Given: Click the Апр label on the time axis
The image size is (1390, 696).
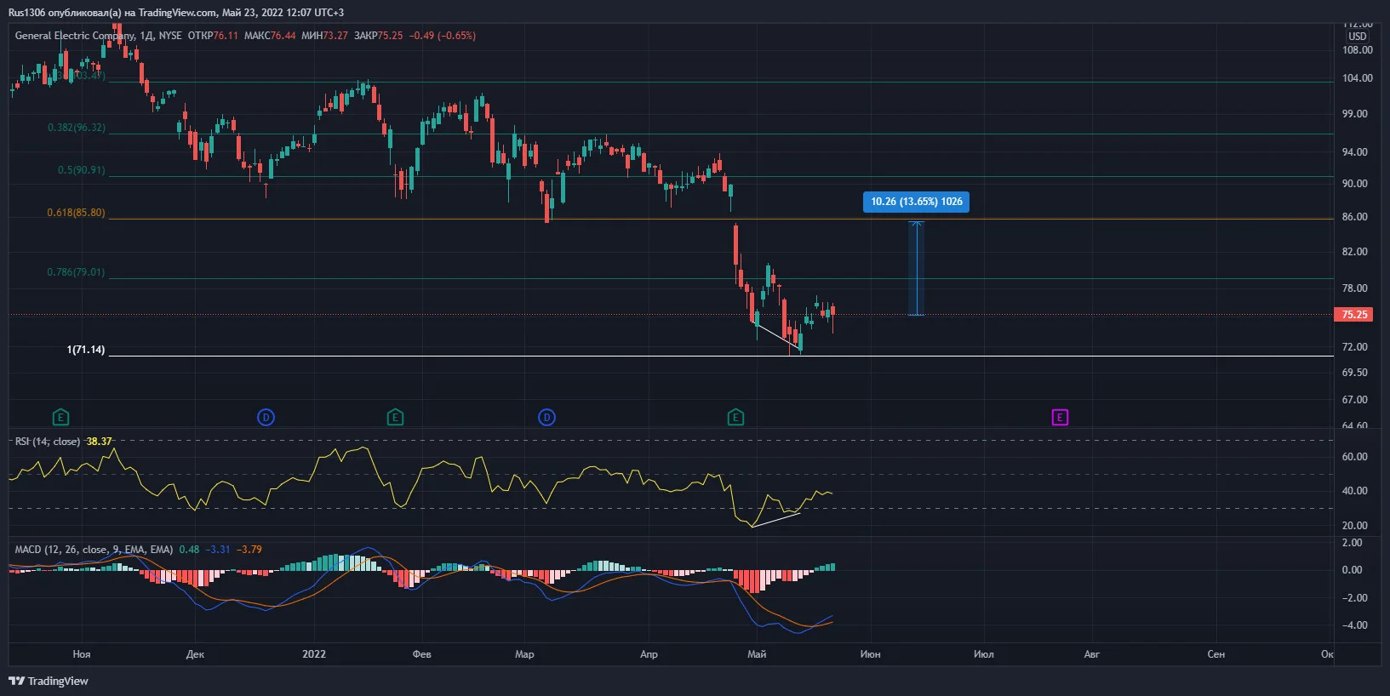Looking at the screenshot, I should click(x=649, y=654).
